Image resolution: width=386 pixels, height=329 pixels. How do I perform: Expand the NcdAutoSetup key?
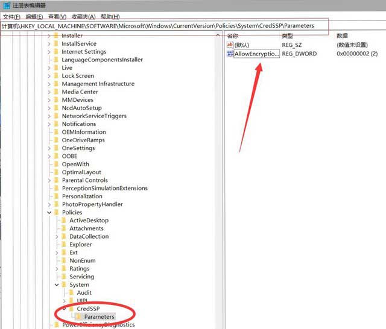(x=49, y=108)
